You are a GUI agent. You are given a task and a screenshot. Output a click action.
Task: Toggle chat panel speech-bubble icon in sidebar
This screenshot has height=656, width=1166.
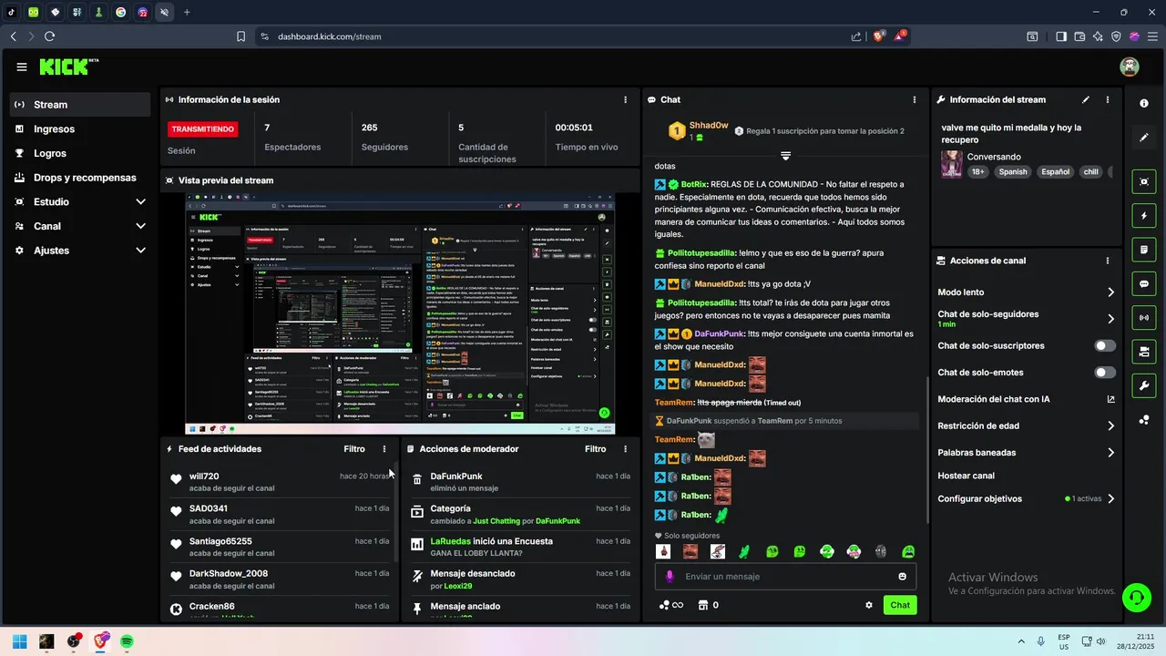(1144, 283)
